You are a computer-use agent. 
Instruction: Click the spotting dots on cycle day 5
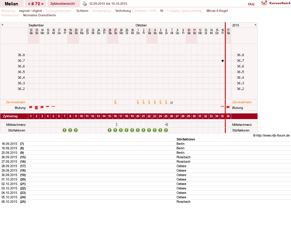tap(53, 106)
